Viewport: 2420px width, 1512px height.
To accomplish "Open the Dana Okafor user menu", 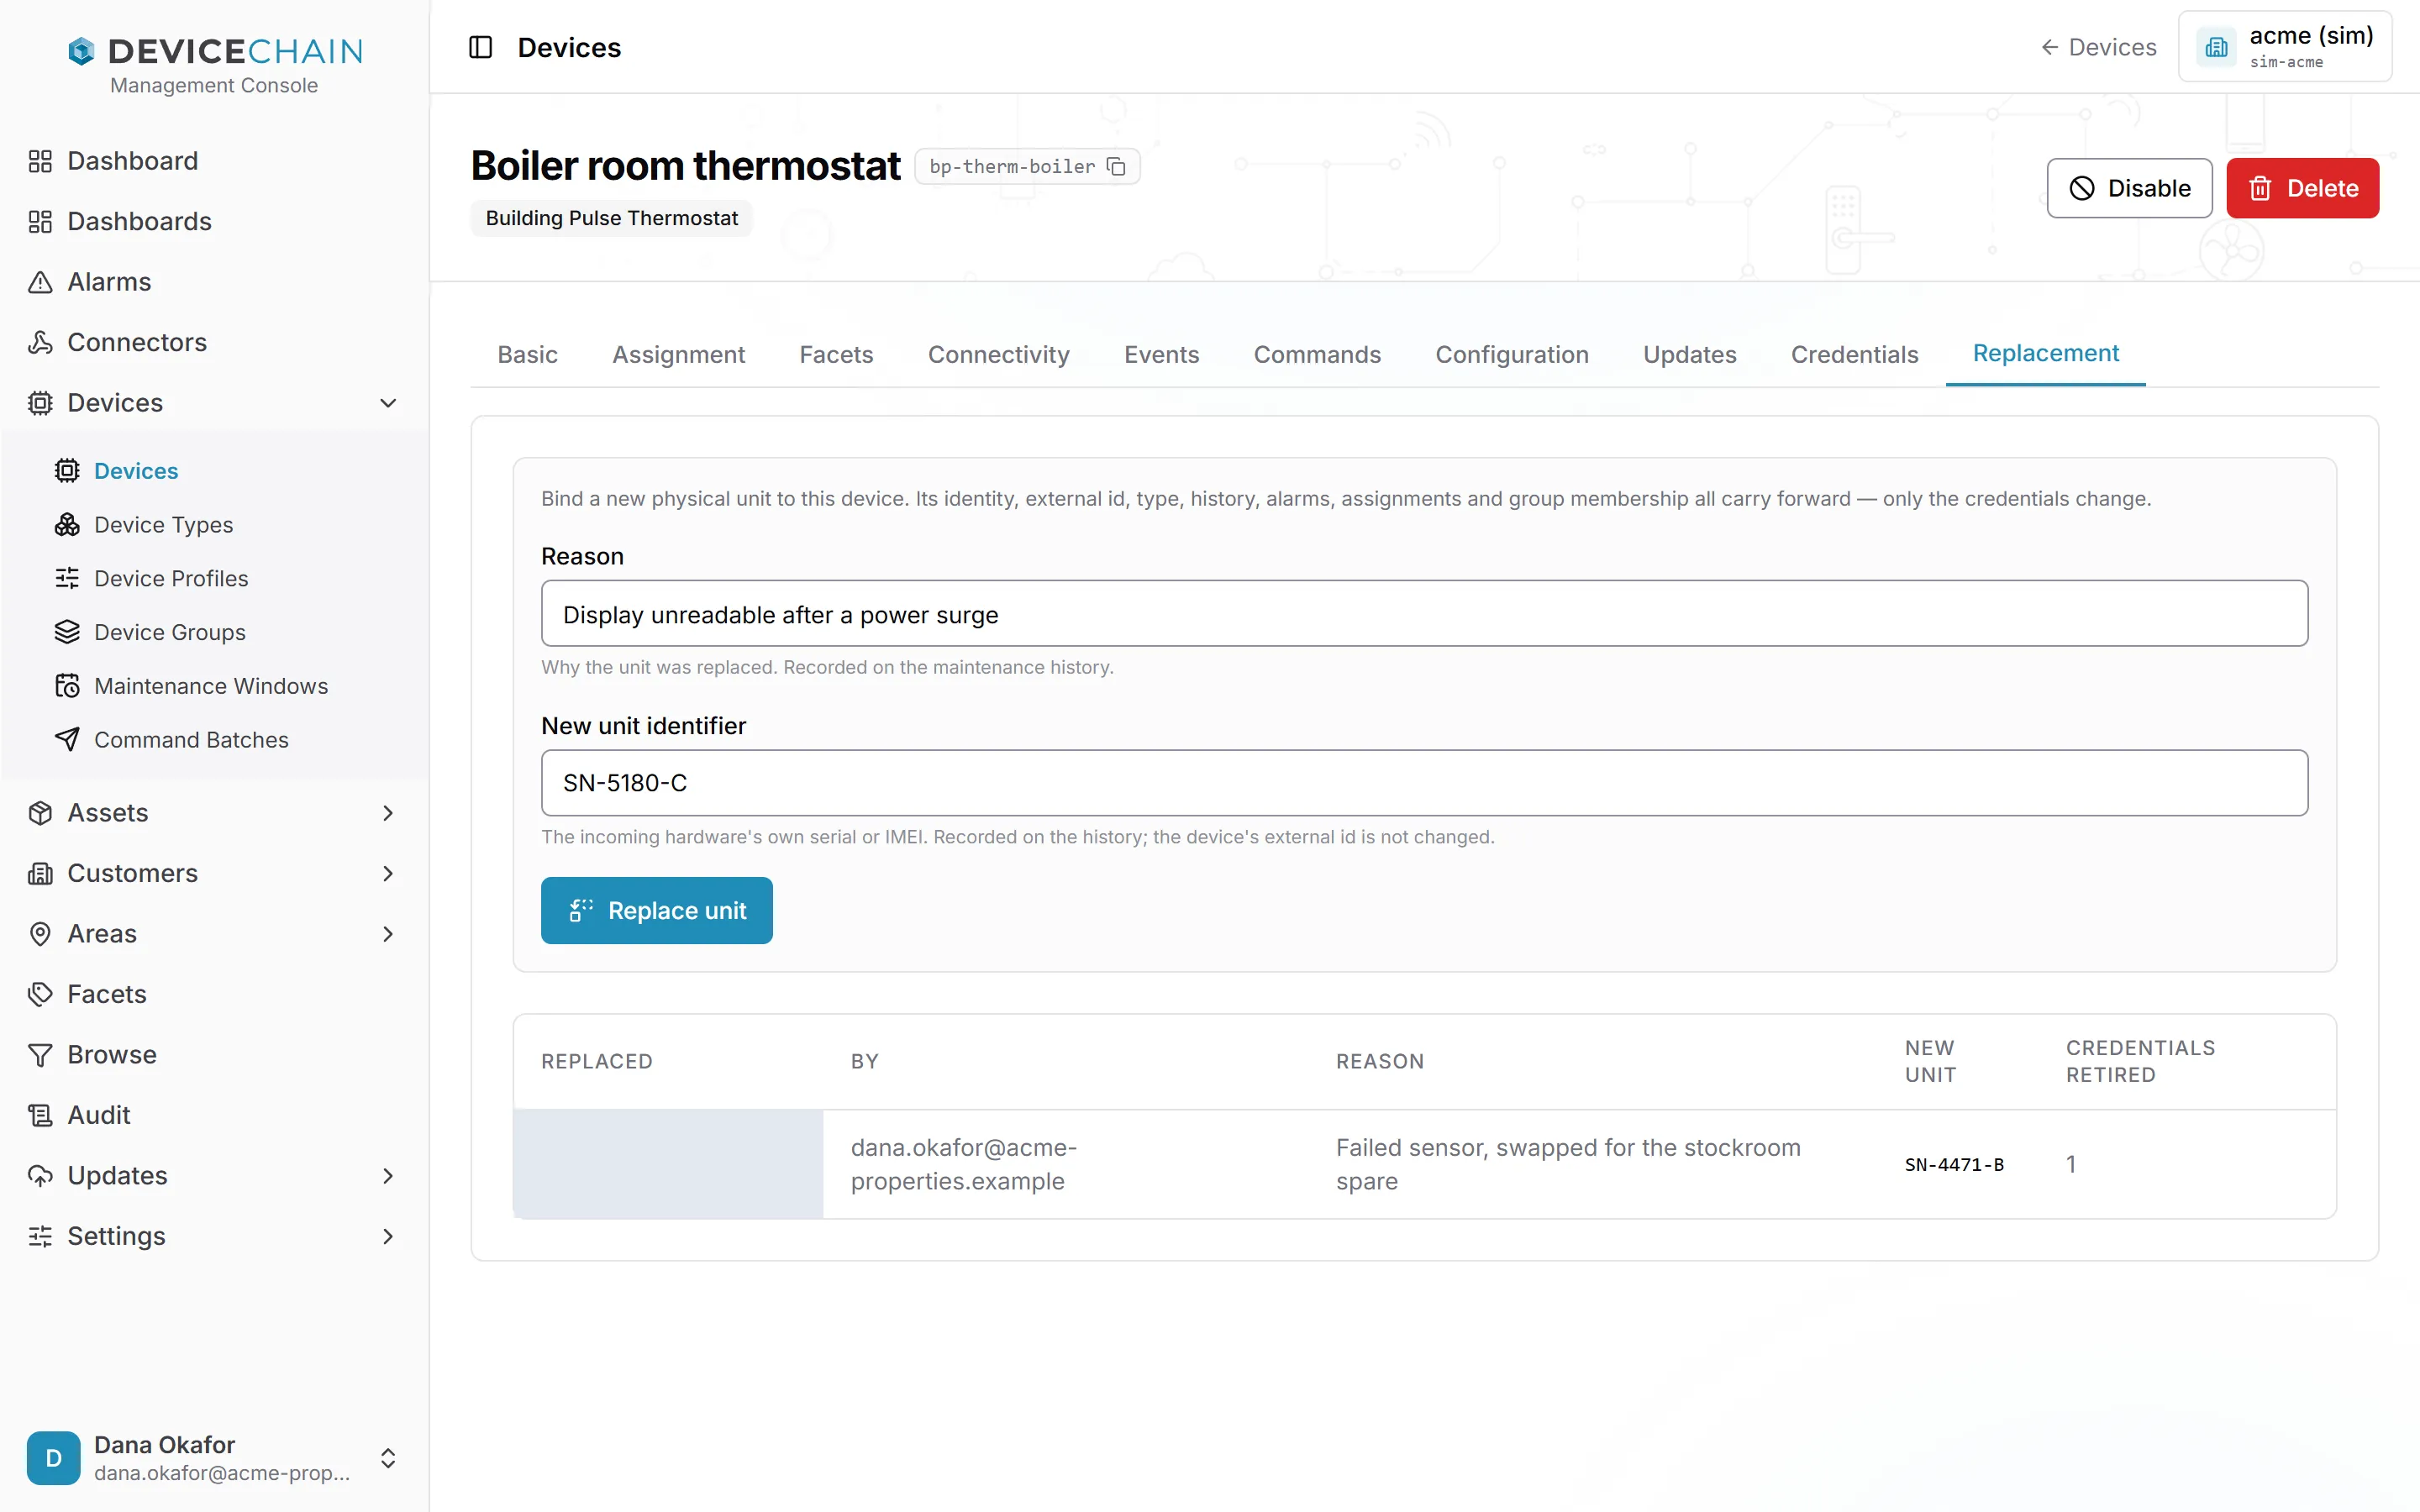I will (x=214, y=1457).
